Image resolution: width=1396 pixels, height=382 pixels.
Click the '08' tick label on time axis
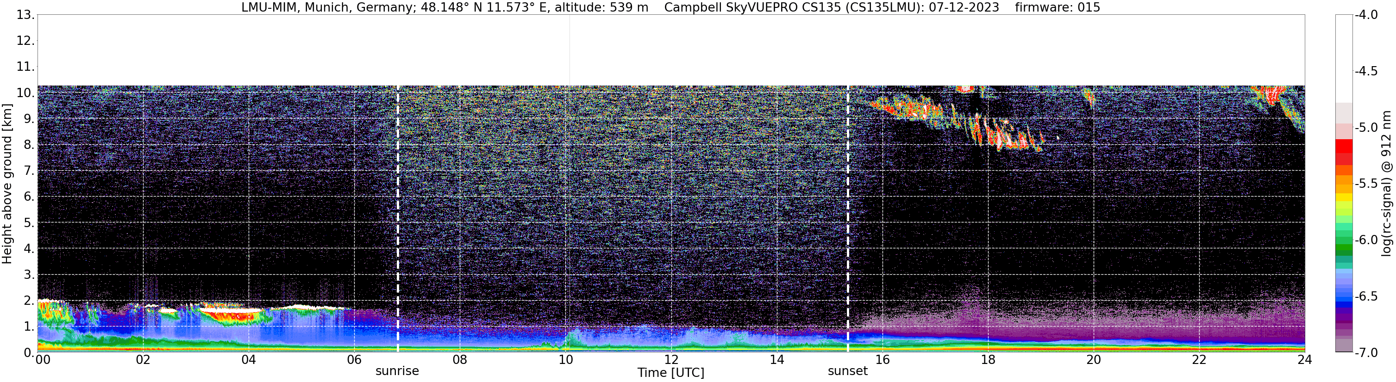460,360
